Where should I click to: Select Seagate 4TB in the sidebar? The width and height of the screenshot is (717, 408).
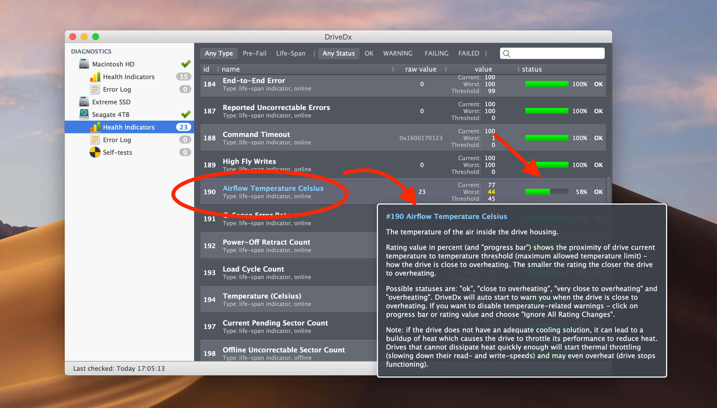(111, 115)
